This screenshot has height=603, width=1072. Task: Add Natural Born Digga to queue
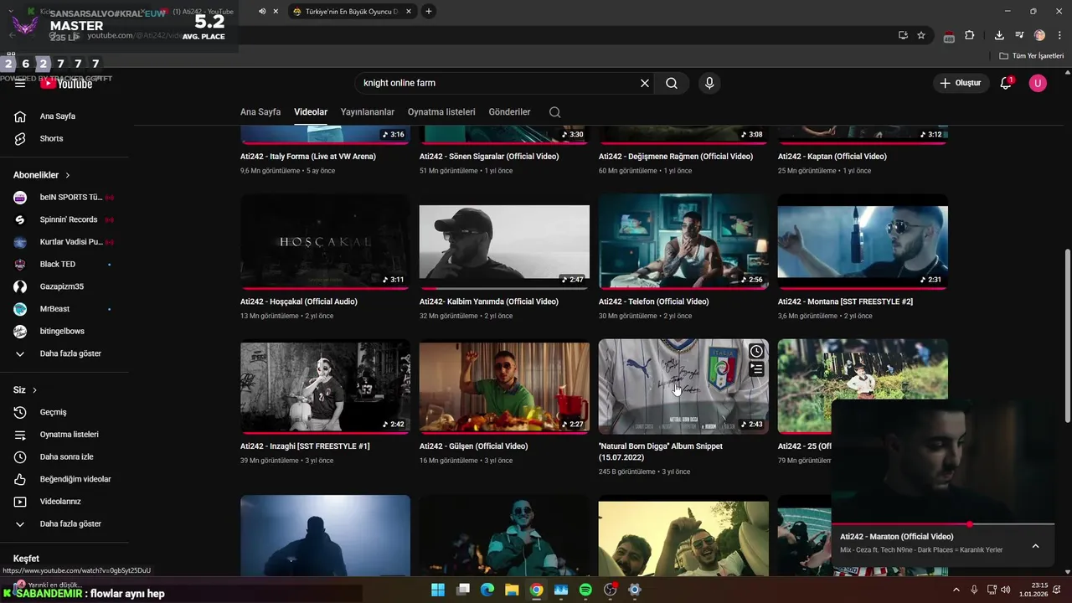(x=756, y=369)
